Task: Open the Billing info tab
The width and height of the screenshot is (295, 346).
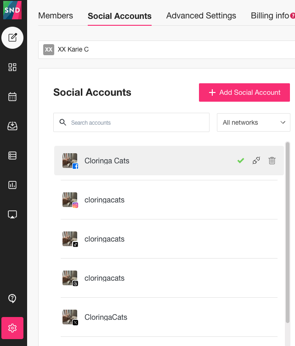Action: pyautogui.click(x=270, y=16)
